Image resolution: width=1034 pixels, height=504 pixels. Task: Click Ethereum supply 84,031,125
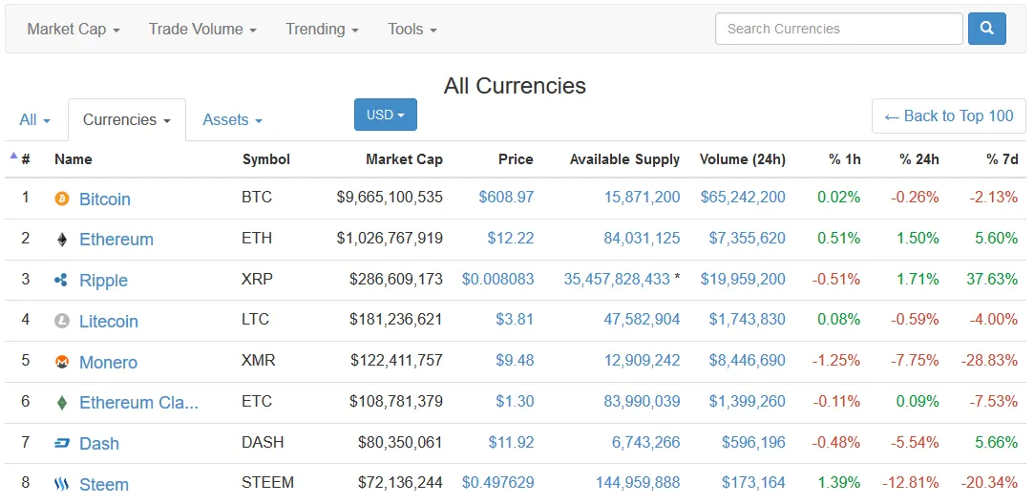(642, 238)
